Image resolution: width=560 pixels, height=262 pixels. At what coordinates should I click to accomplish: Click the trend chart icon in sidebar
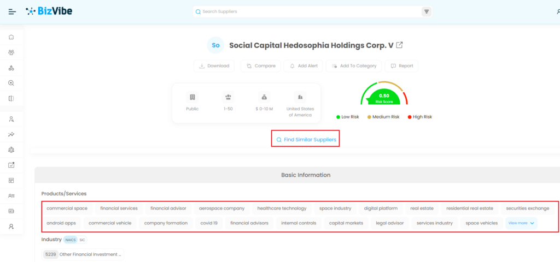(x=11, y=134)
